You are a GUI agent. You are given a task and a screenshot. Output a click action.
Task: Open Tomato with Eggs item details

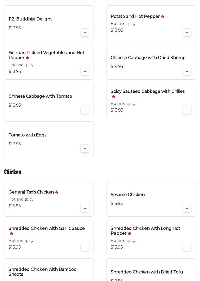(x=28, y=135)
